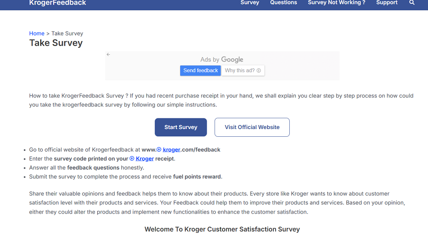The width and height of the screenshot is (428, 235).
Task: Click the circled icon before Kroger receipt
Action: (x=132, y=159)
